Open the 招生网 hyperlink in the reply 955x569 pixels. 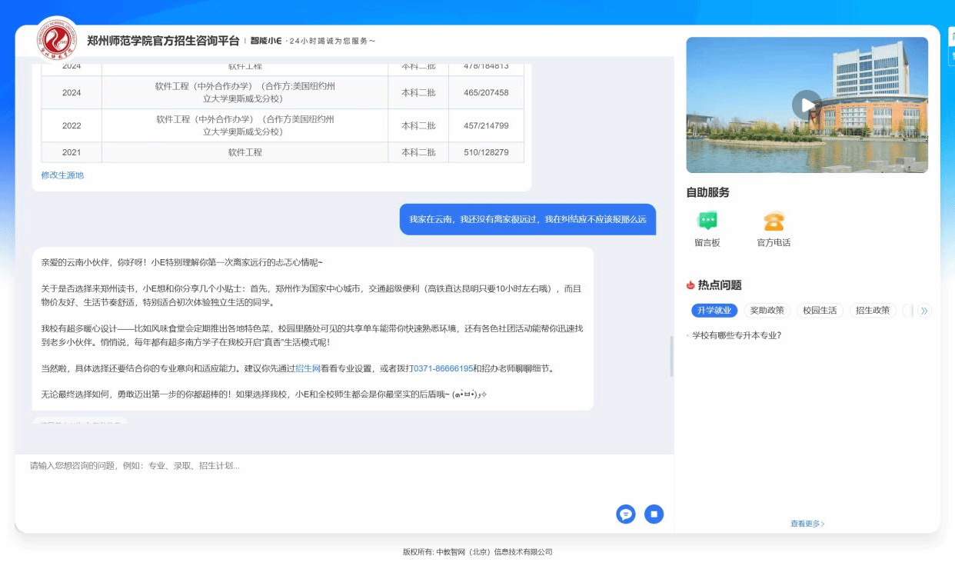coord(308,368)
